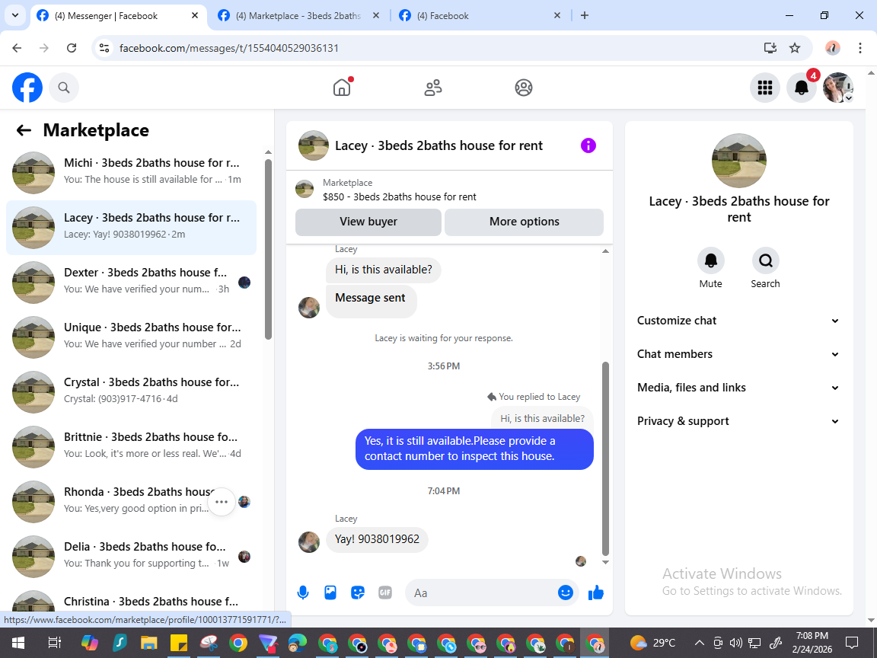Open Brittnie's house rental conversation
The image size is (877, 658).
tap(131, 446)
